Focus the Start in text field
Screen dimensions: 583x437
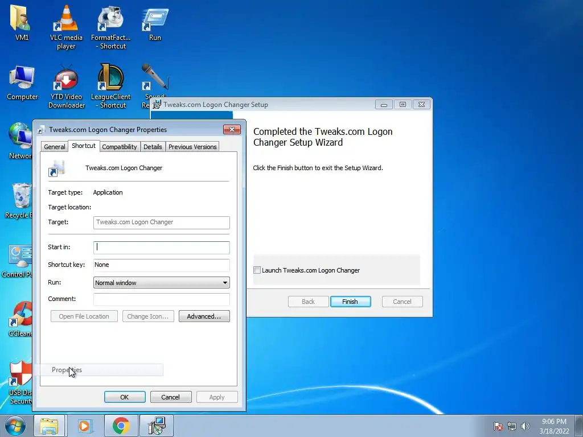point(161,248)
